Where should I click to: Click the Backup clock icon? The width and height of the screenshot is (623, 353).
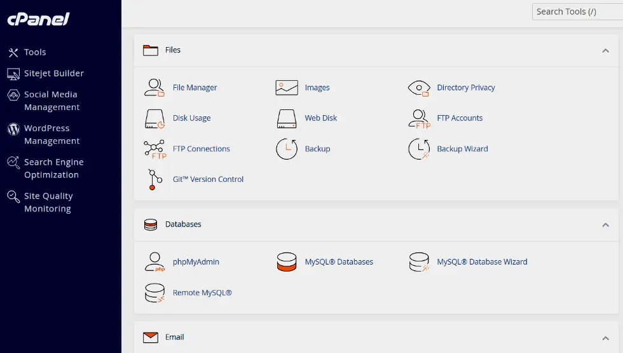(287, 149)
